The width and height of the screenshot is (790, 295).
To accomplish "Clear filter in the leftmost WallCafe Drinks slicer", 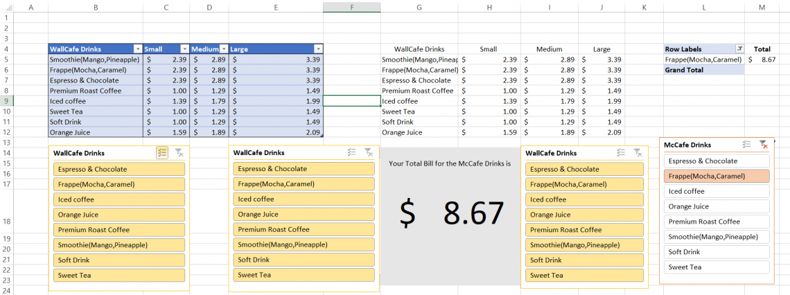I will (x=179, y=153).
